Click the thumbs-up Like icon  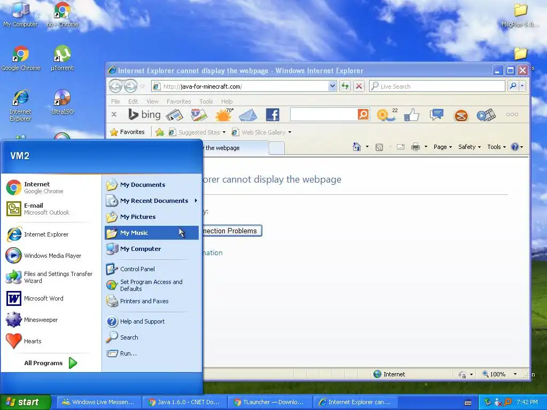(412, 115)
